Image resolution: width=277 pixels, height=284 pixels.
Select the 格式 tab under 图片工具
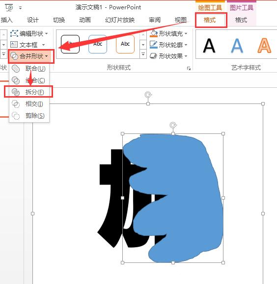[241, 20]
